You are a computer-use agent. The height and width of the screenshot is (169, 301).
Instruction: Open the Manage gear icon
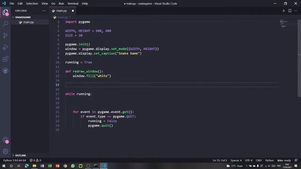pyautogui.click(x=5, y=151)
